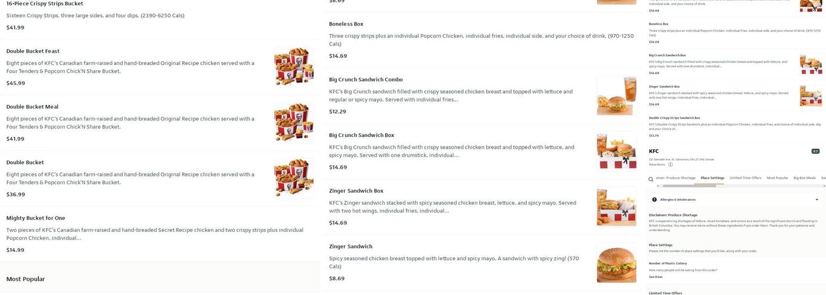Expand the Allergies & Intolerances section
826x295 pixels.
tap(817, 199)
